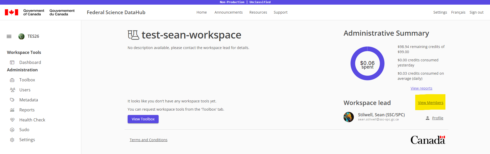Click the Health Check heart icon
Viewport: 490px width, 154px height.
pos(12,120)
